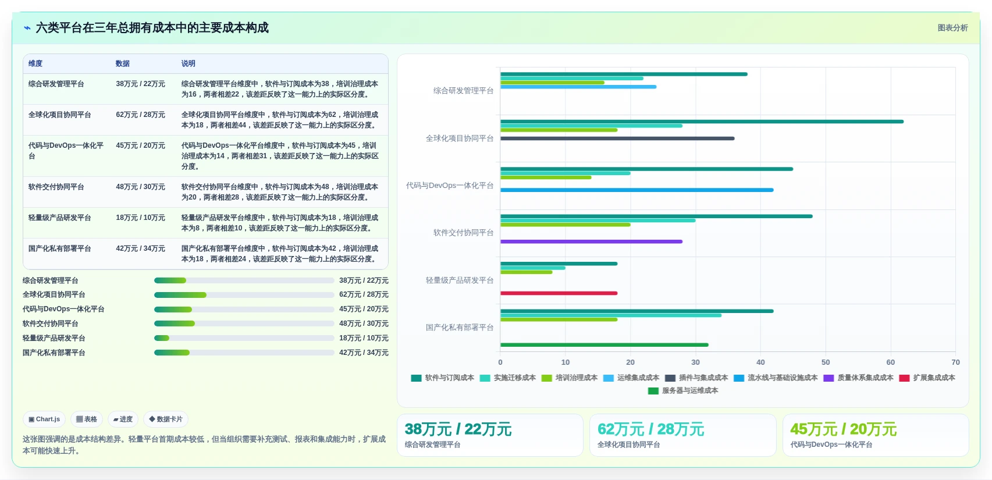
Task: Click the progress bar for 国产化私有部署平台
Action: pos(244,353)
